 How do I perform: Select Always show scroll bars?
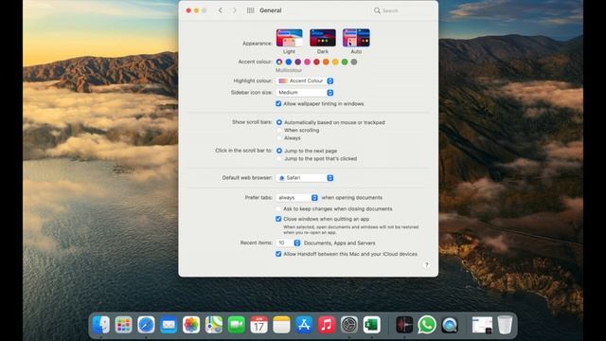(279, 138)
